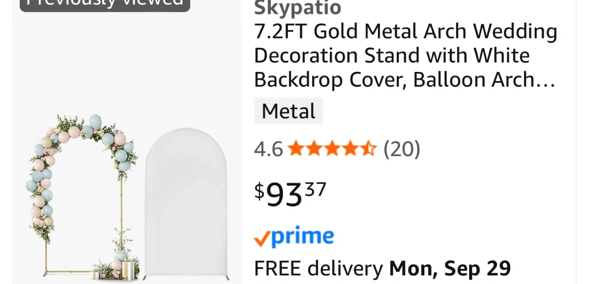Click the first orange rating star

296,149
